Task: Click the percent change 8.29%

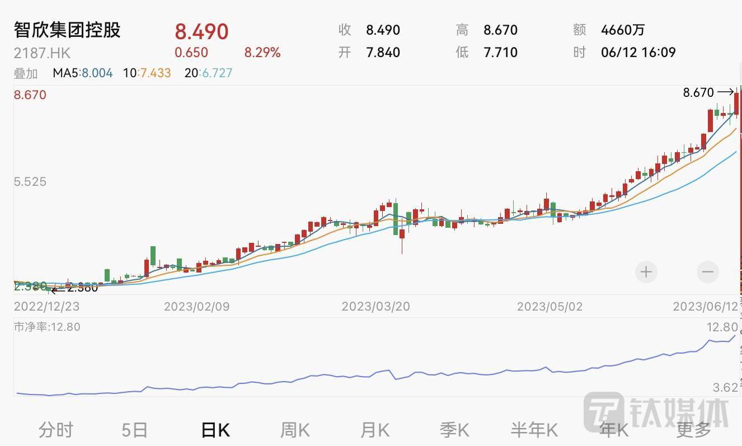Action: tap(262, 53)
